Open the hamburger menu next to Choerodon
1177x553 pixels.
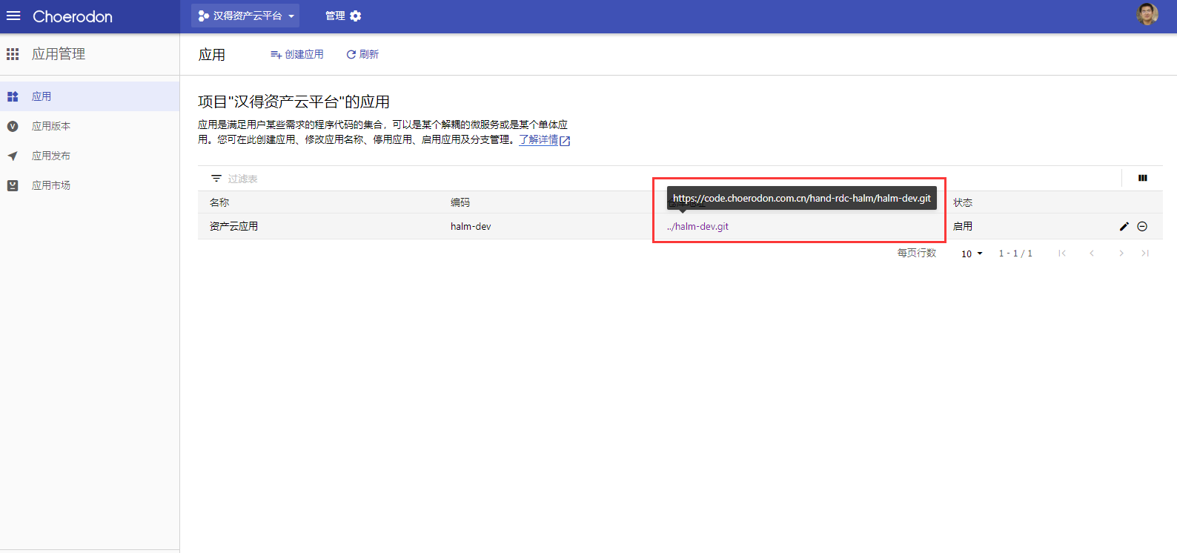(x=13, y=16)
